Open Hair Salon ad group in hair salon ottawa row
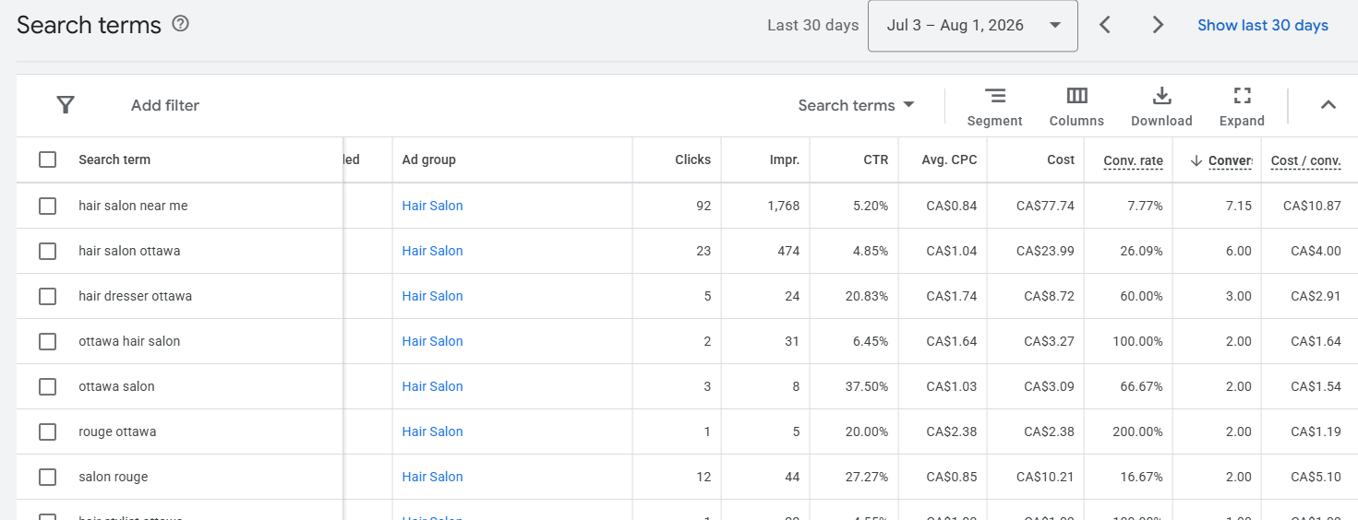This screenshot has width=1358, height=520. pyautogui.click(x=432, y=251)
